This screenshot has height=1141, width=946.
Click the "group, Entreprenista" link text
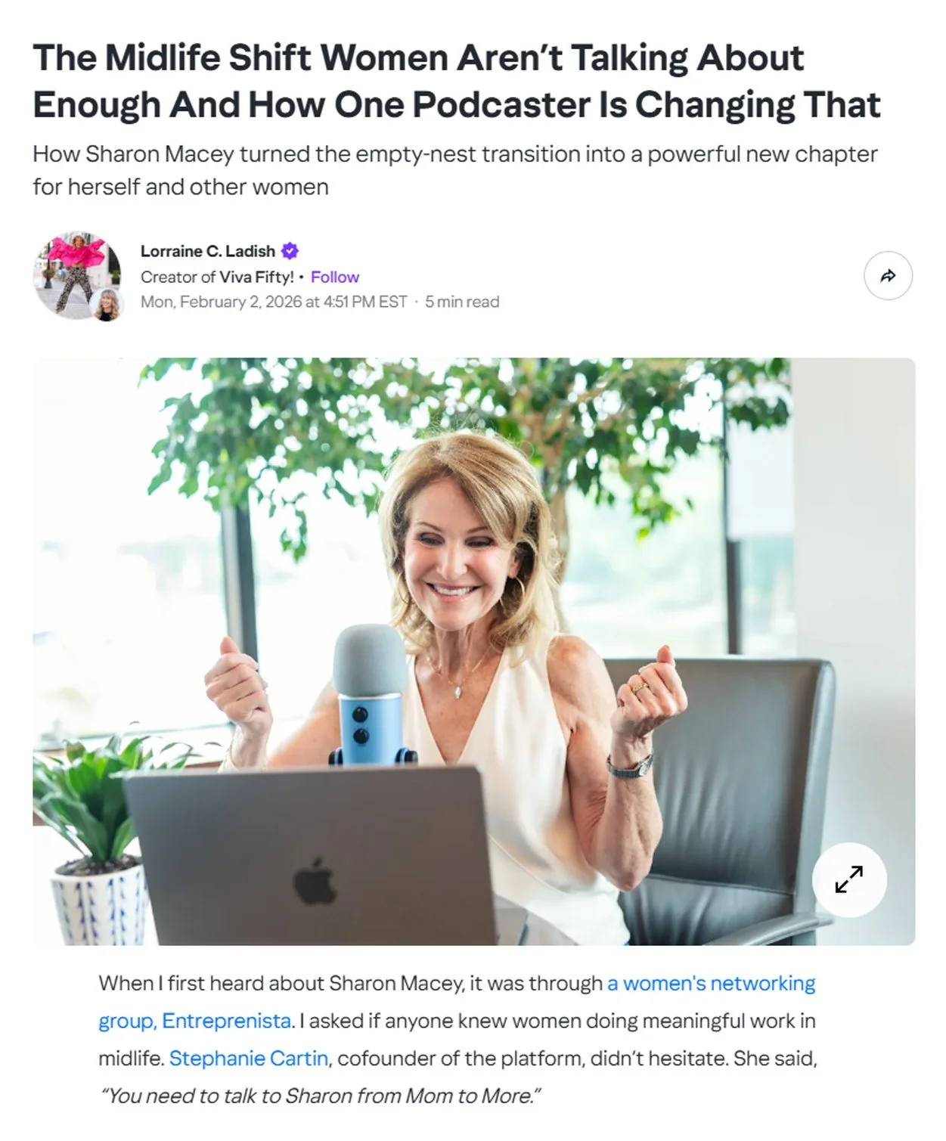[x=194, y=1021]
